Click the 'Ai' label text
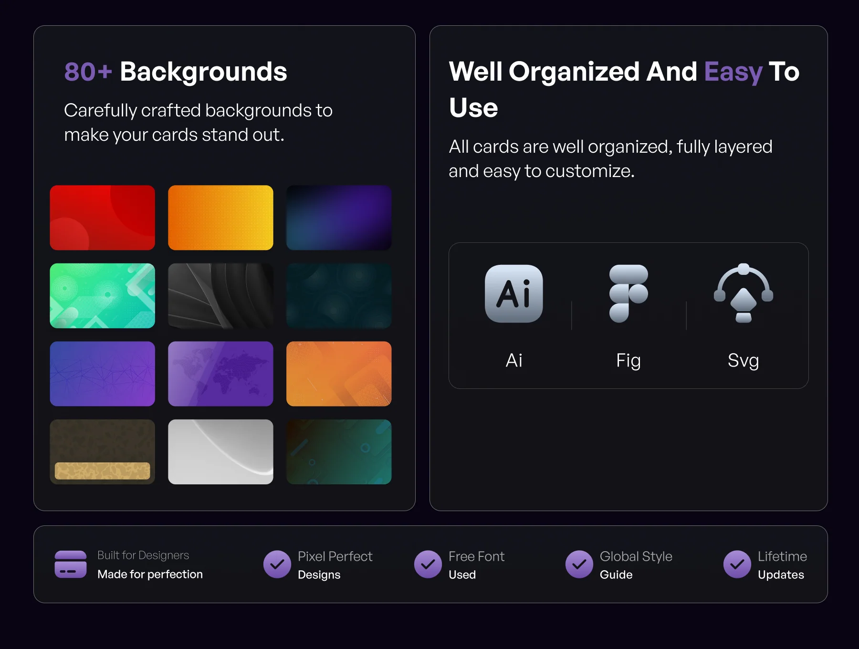859x649 pixels. pos(514,360)
